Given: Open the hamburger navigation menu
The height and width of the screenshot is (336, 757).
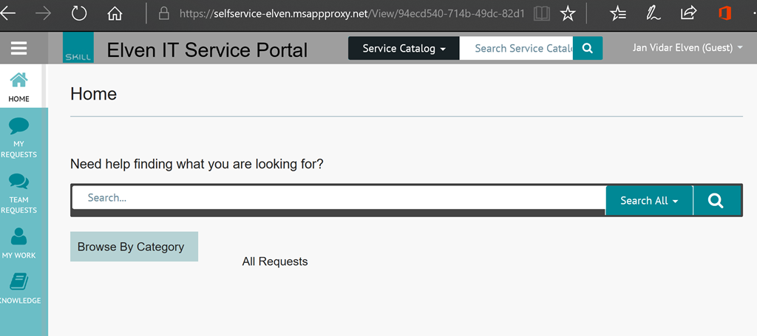Looking at the screenshot, I should tap(18, 48).
